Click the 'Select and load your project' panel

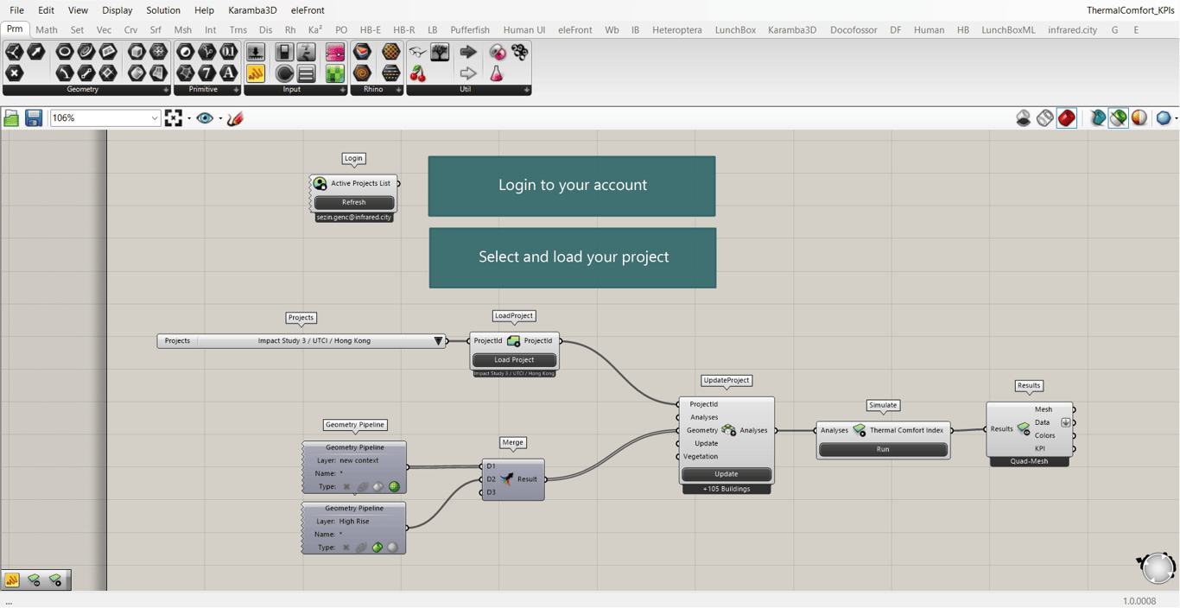tap(573, 257)
